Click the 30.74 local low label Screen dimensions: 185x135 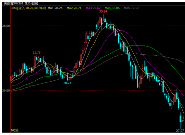[67, 83]
